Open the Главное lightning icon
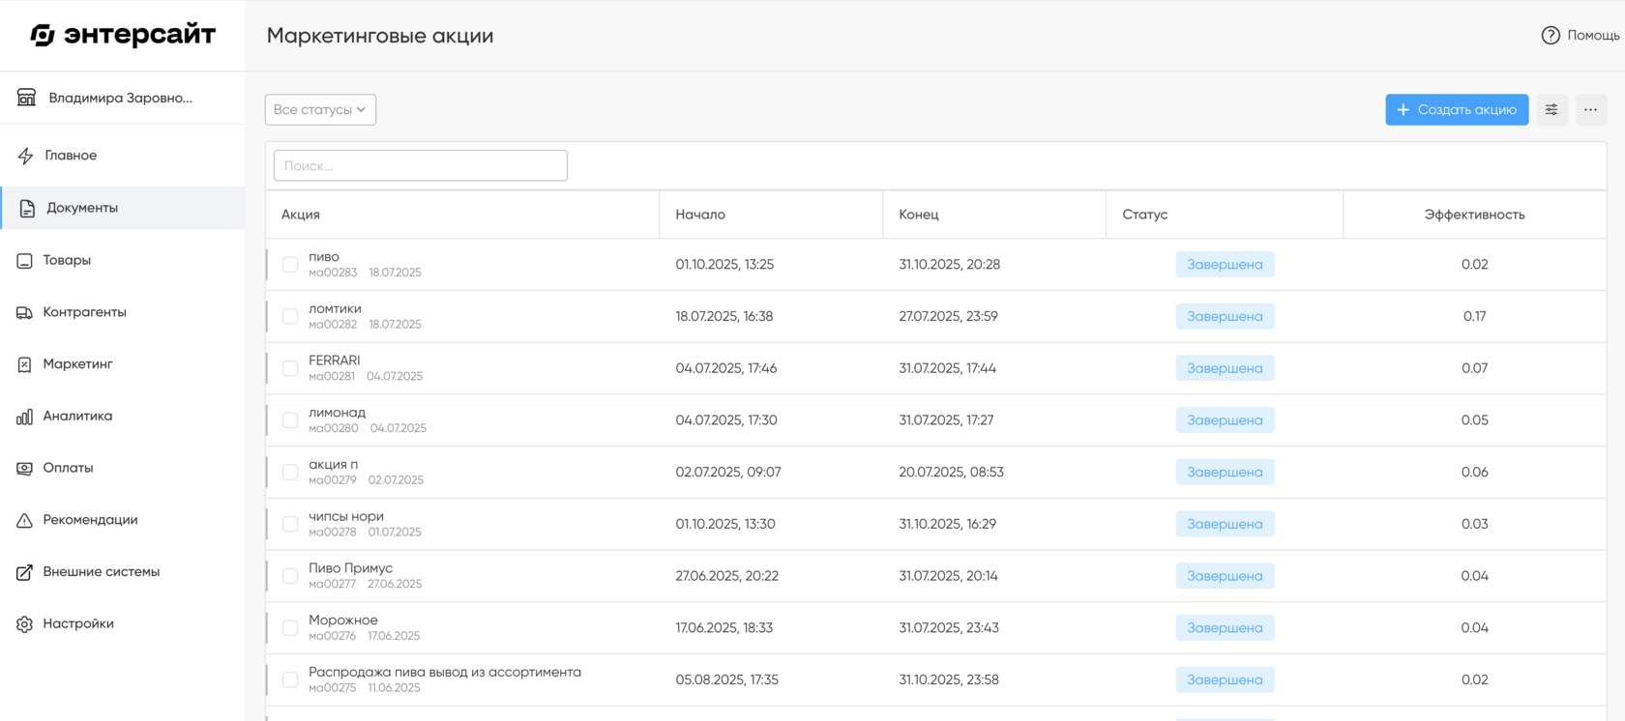The image size is (1625, 721). 25,156
